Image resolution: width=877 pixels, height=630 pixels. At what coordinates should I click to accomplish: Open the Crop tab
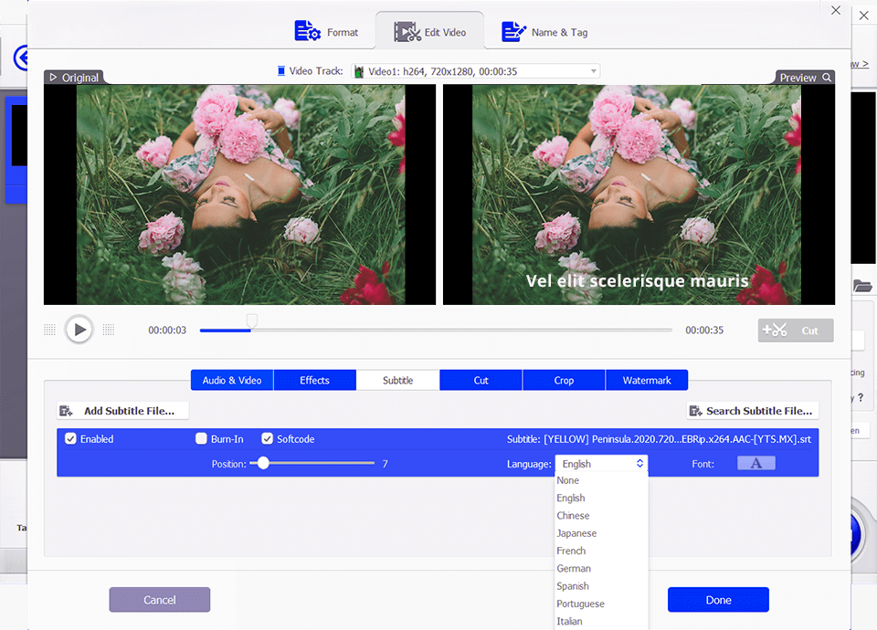click(x=564, y=380)
